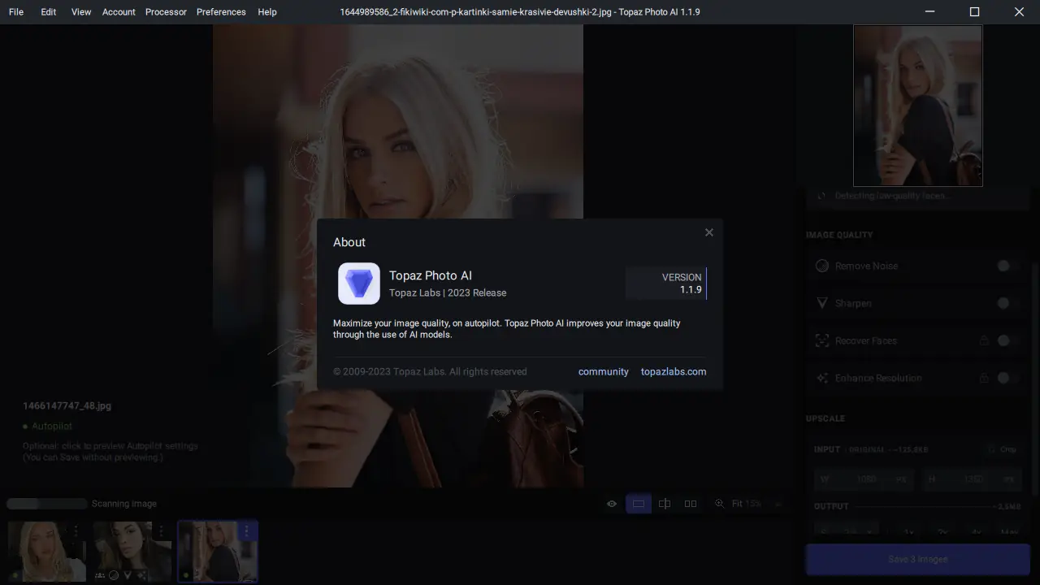Click the Topaz Photo AI logo icon

point(359,284)
